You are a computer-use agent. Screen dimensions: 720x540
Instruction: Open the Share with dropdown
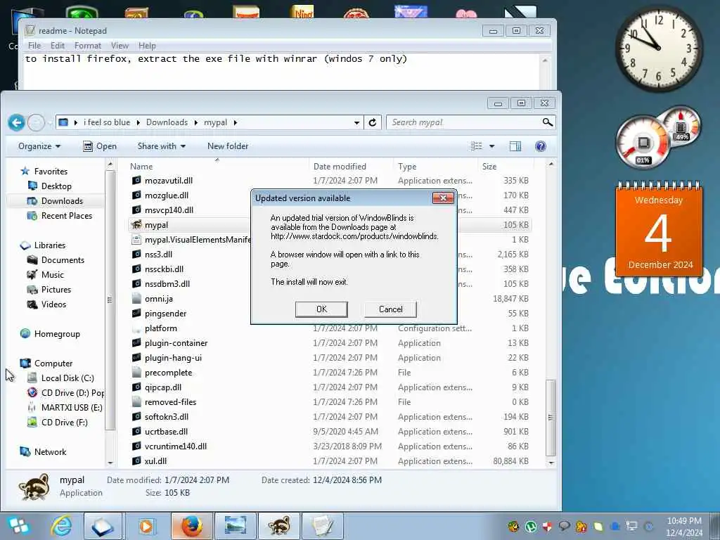coord(161,146)
